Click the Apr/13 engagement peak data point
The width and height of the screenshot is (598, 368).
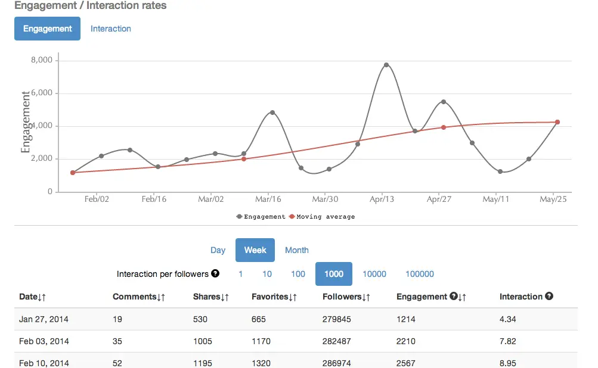[386, 65]
